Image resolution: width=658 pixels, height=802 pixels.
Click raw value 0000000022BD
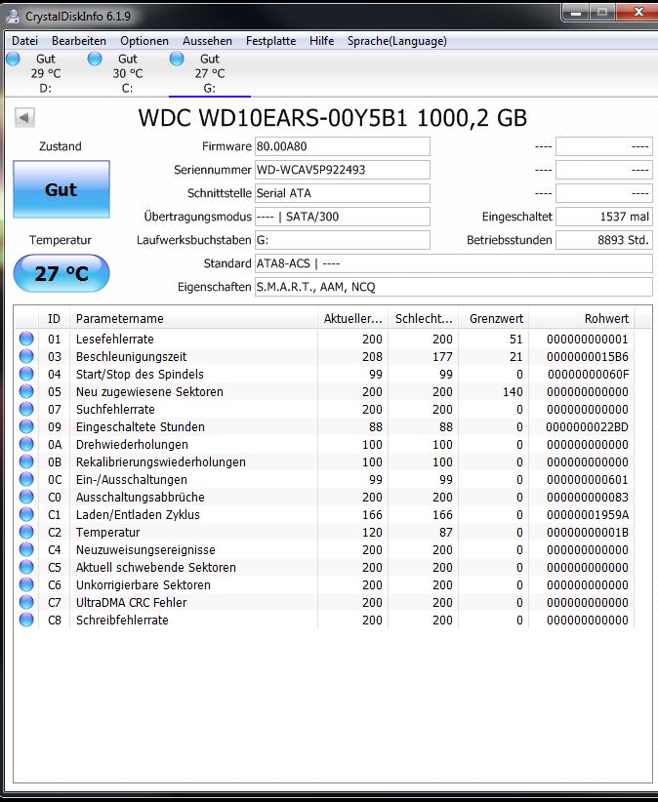(x=588, y=426)
